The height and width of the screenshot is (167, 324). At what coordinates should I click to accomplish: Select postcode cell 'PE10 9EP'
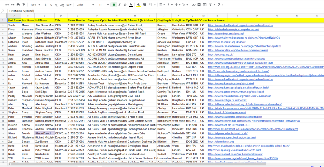pos(193,26)
